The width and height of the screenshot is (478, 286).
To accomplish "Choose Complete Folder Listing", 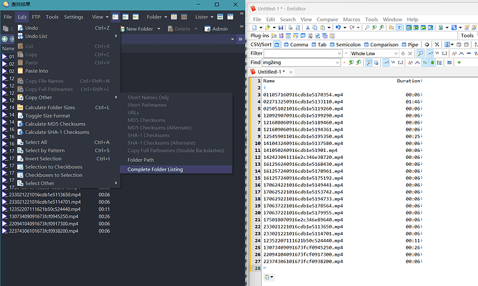I will coord(155,169).
